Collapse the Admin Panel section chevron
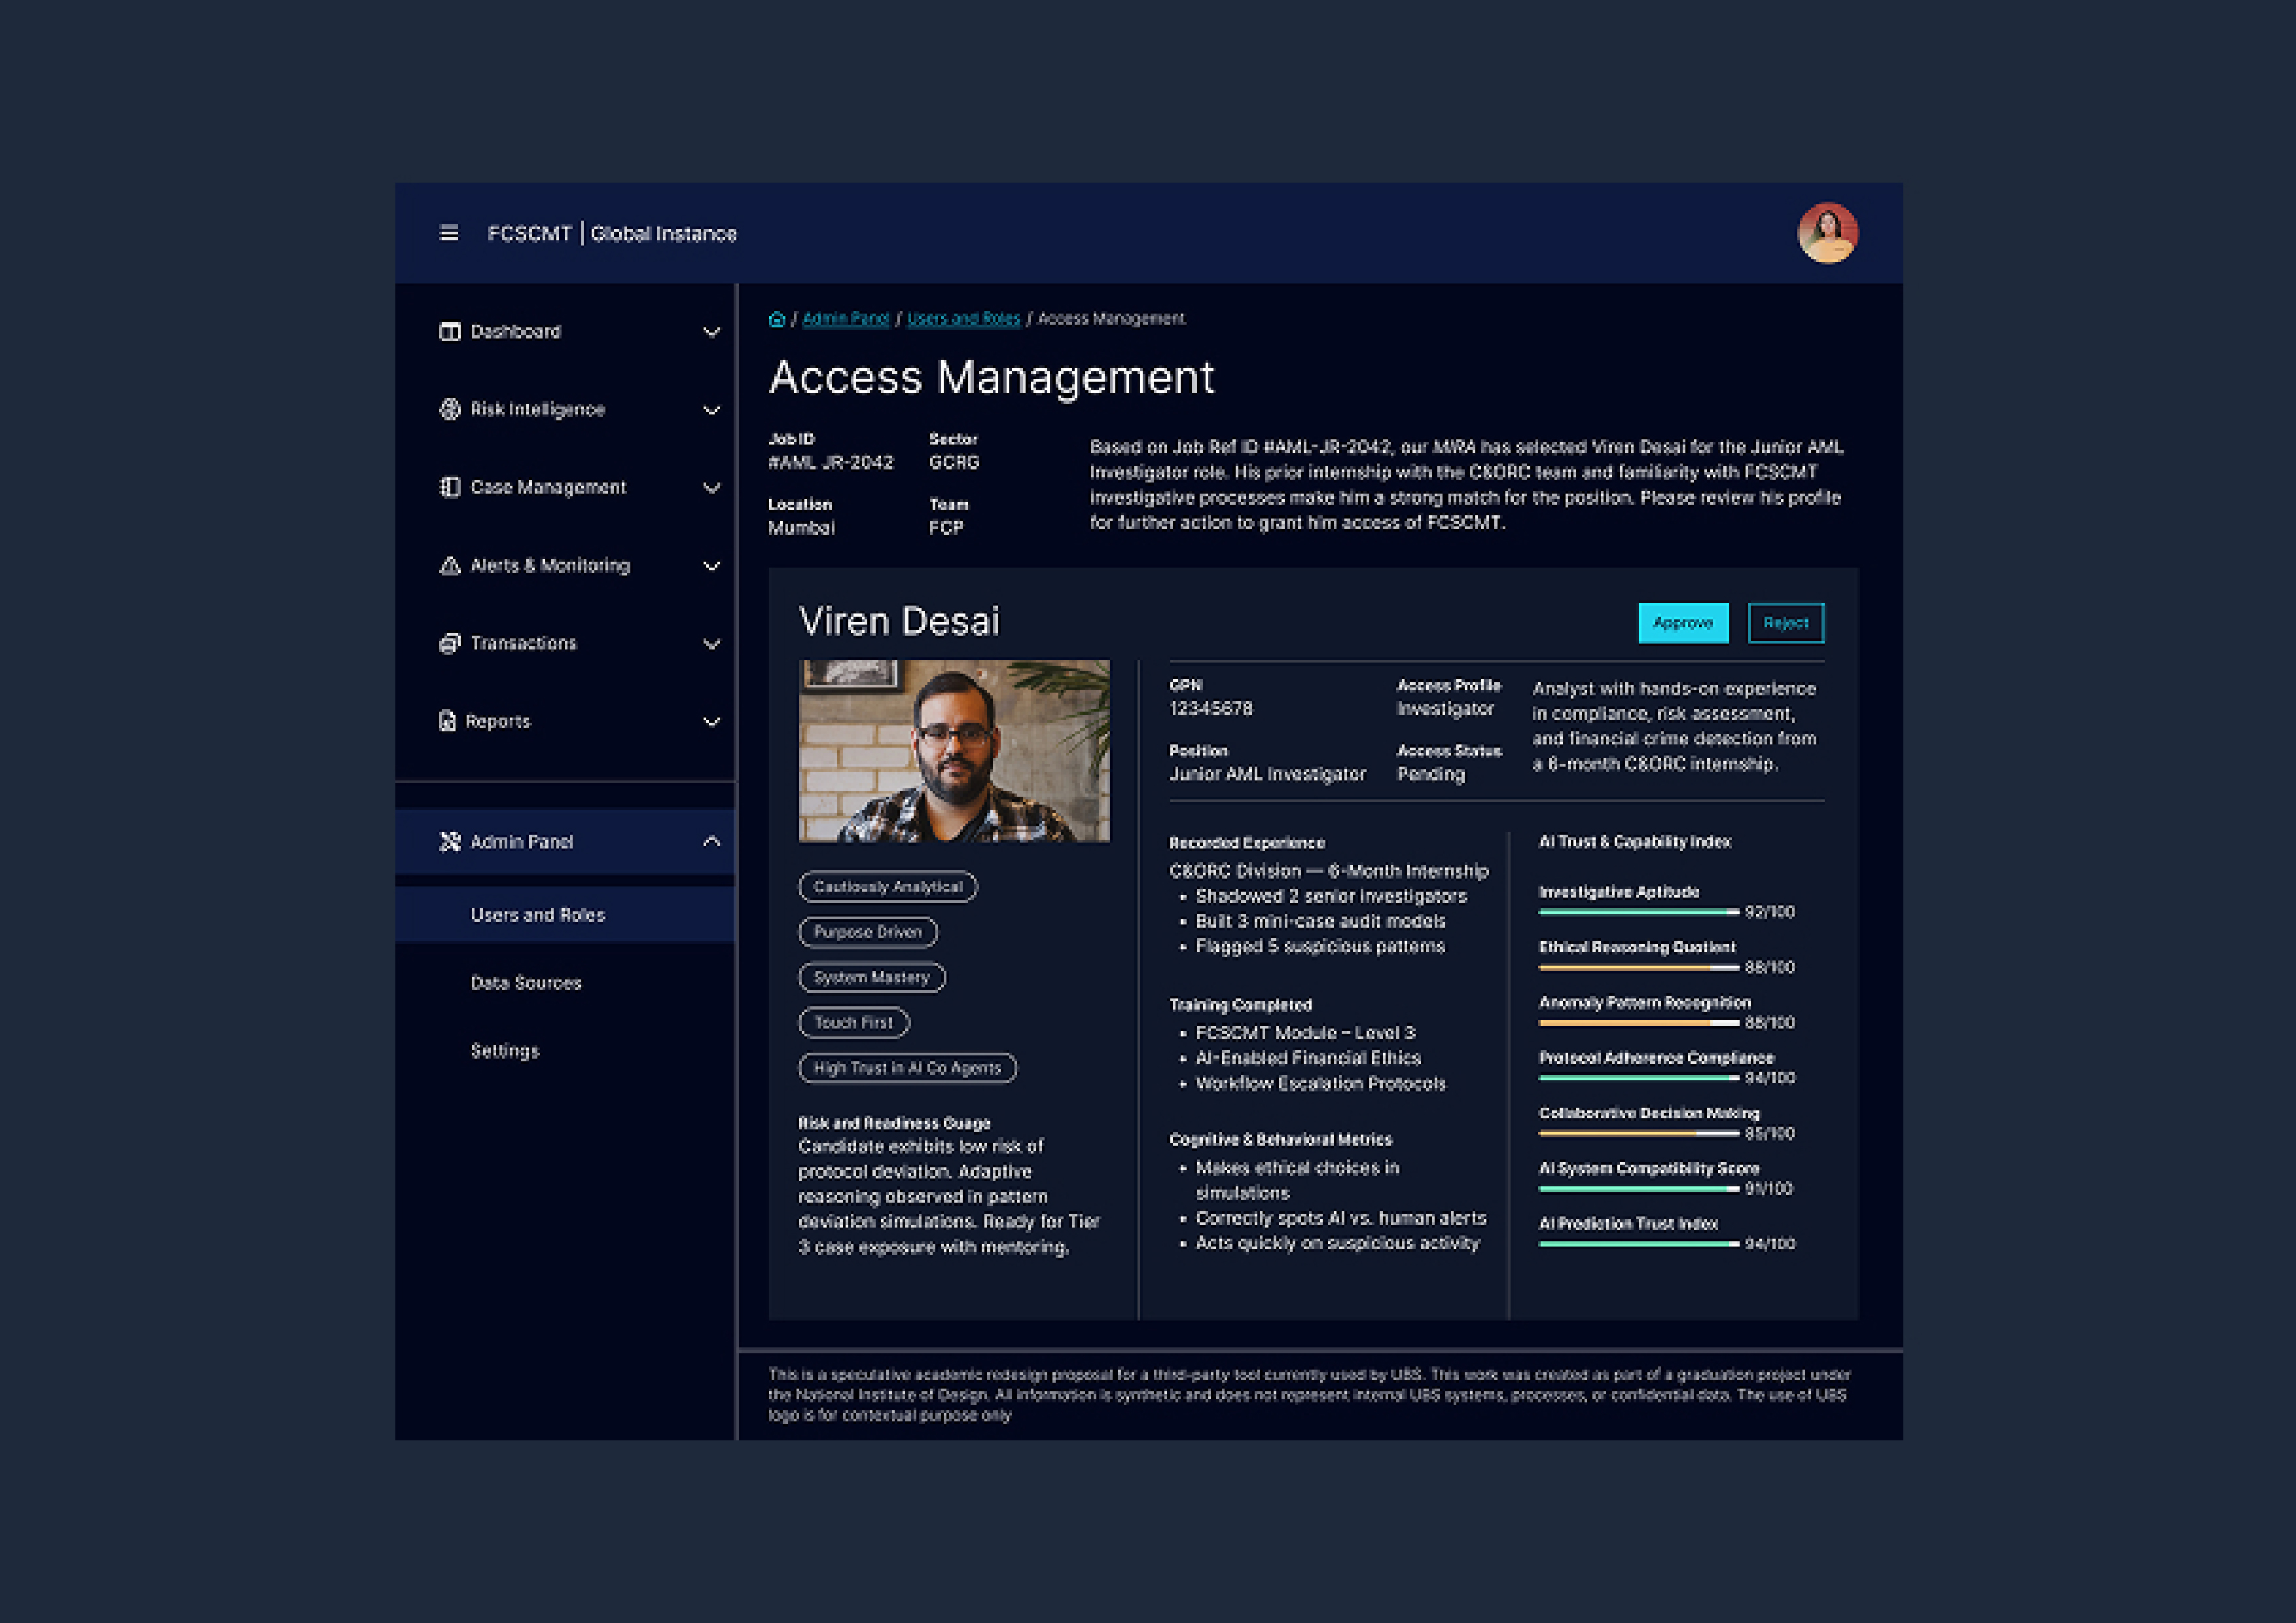Image resolution: width=2296 pixels, height=1623 pixels. (711, 842)
